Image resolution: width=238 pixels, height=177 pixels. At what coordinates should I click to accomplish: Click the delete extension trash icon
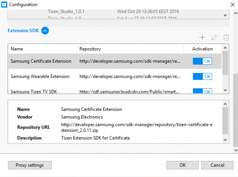226,38
